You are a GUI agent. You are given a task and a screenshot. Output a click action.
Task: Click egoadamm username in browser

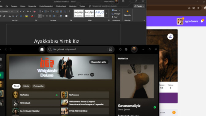(191, 21)
